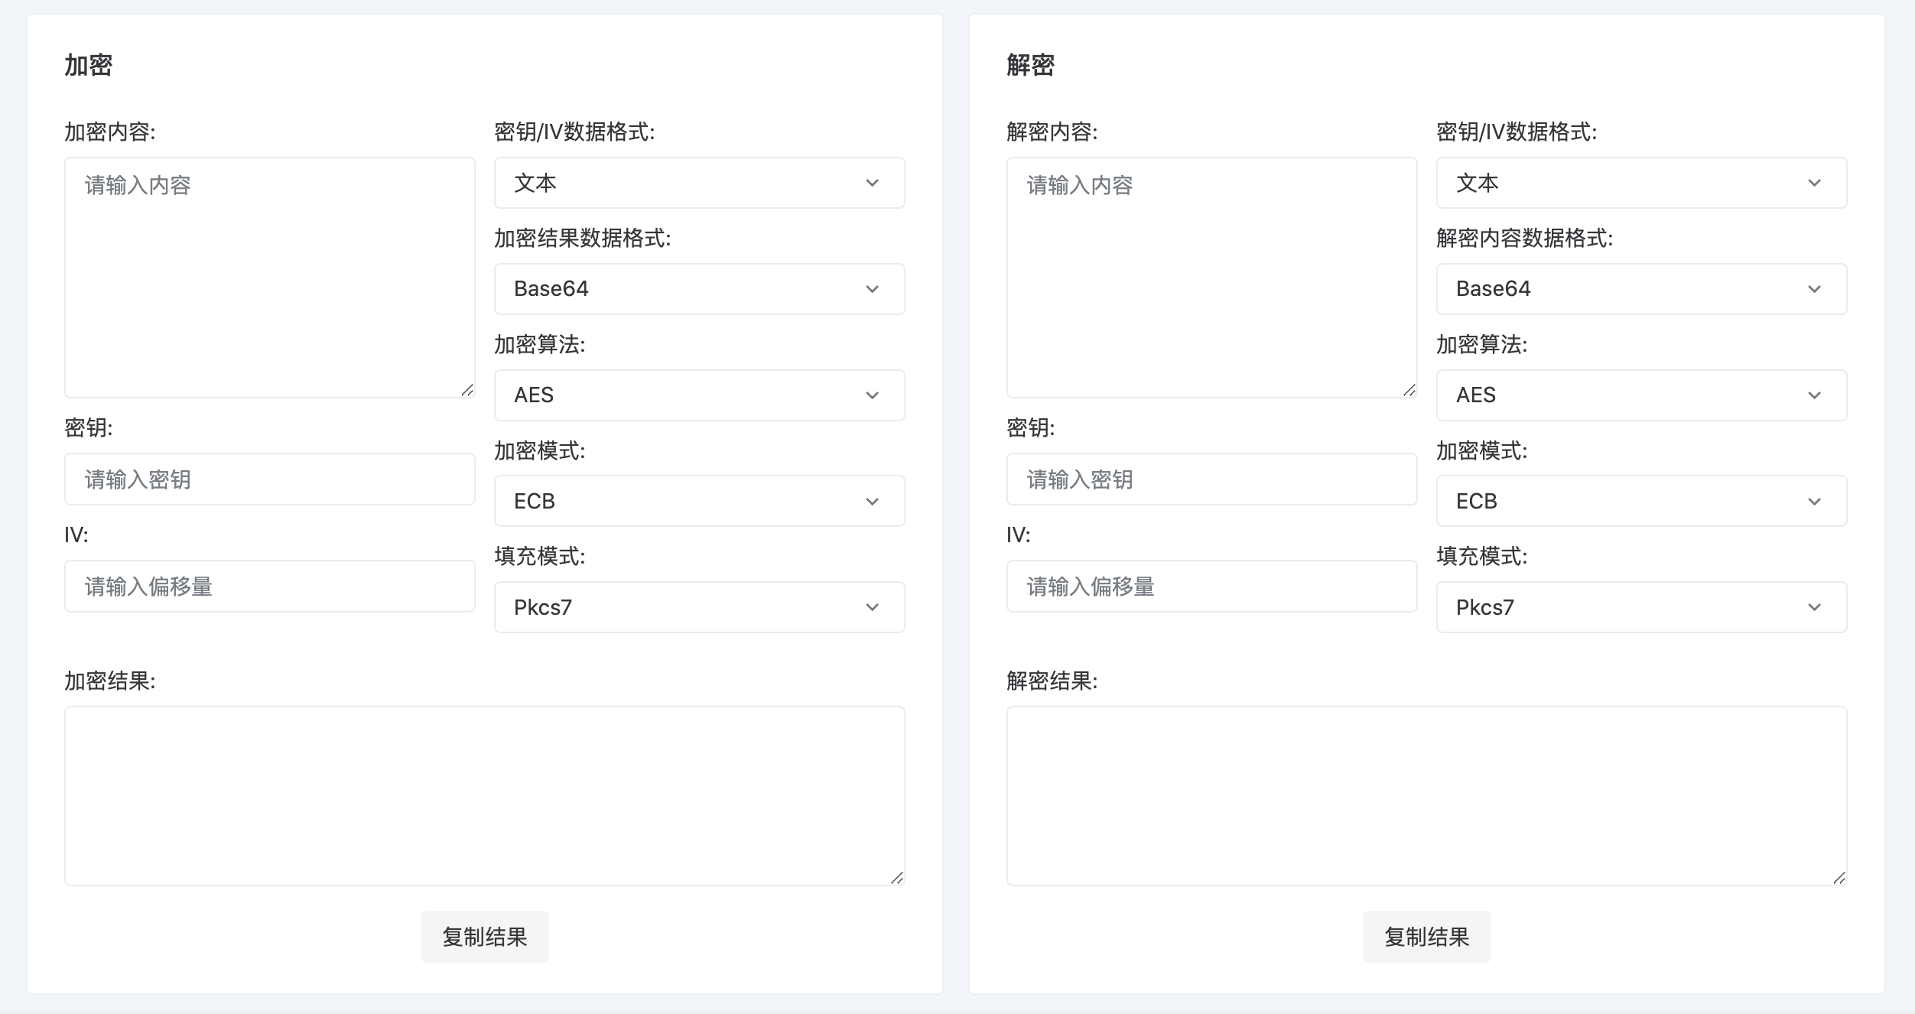Click 请输入偏移量 IV field on left
This screenshot has width=1915, height=1014.
[270, 586]
